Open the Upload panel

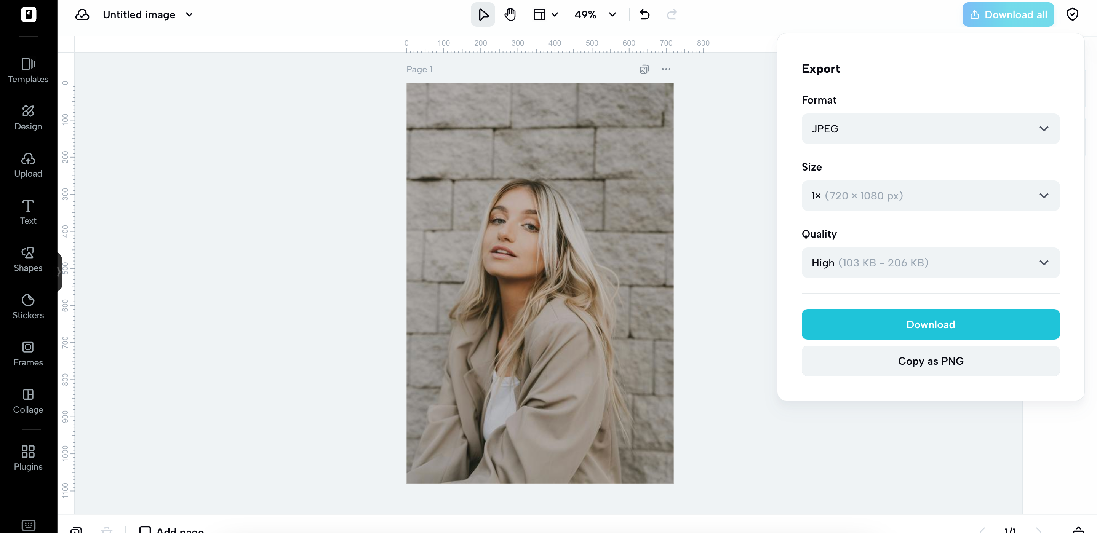(28, 165)
